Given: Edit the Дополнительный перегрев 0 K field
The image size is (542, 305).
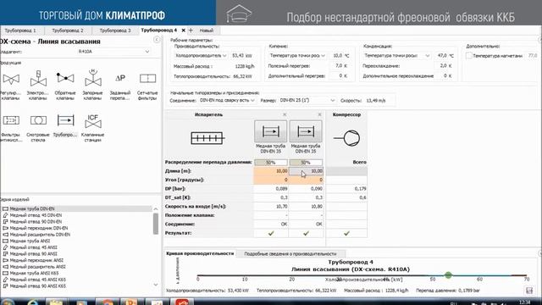Looking at the screenshot, I should pyautogui.click(x=340, y=75).
